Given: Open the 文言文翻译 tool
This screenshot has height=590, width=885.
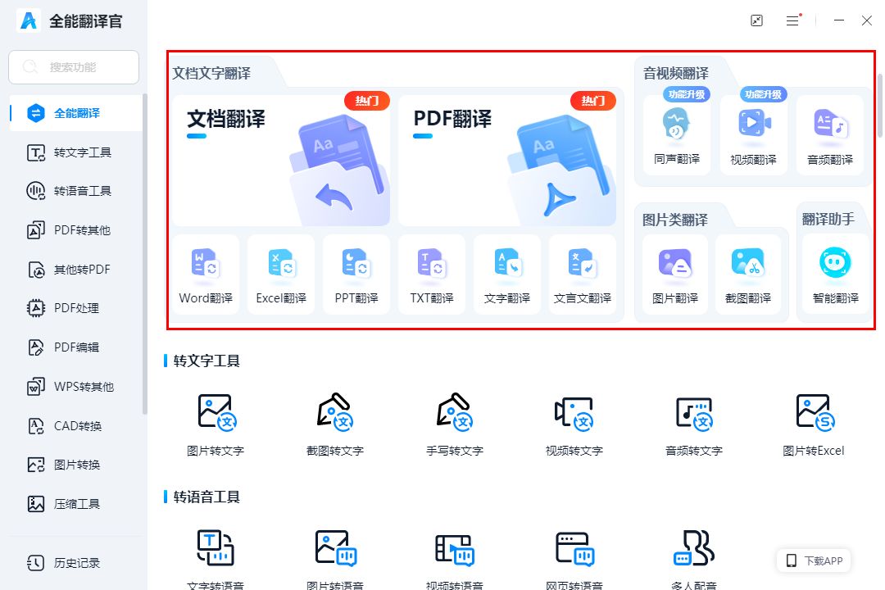Looking at the screenshot, I should tap(583, 275).
